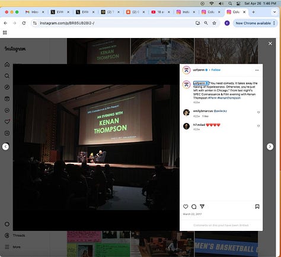Viewport: 281px width, 257px height.
Task: Like emilybmarcus's comment
Action: (x=258, y=112)
